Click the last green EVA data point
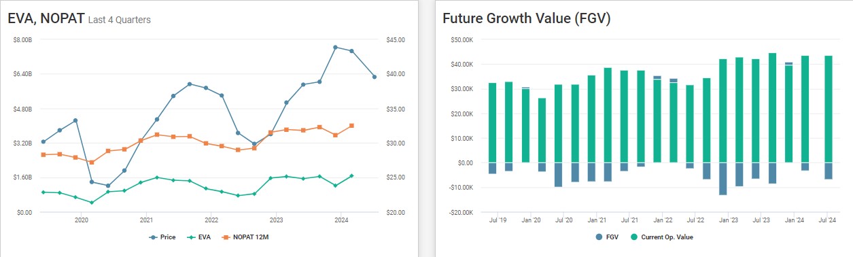The height and width of the screenshot is (257, 853). [352, 176]
